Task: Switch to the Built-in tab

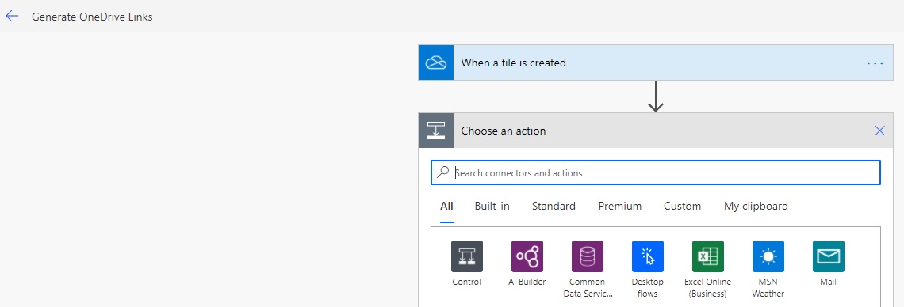Action: pyautogui.click(x=492, y=206)
